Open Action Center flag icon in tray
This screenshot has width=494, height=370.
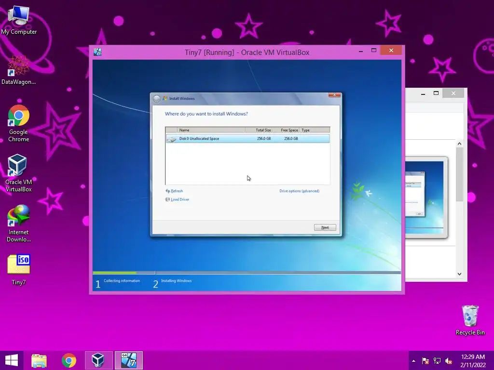(x=425, y=361)
